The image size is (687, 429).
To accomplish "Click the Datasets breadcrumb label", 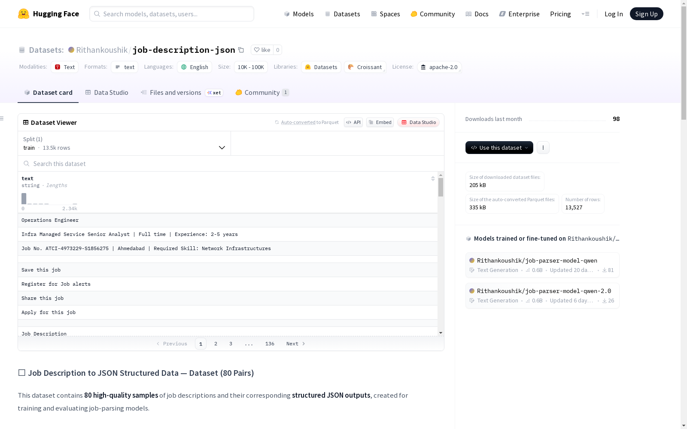I will point(46,50).
